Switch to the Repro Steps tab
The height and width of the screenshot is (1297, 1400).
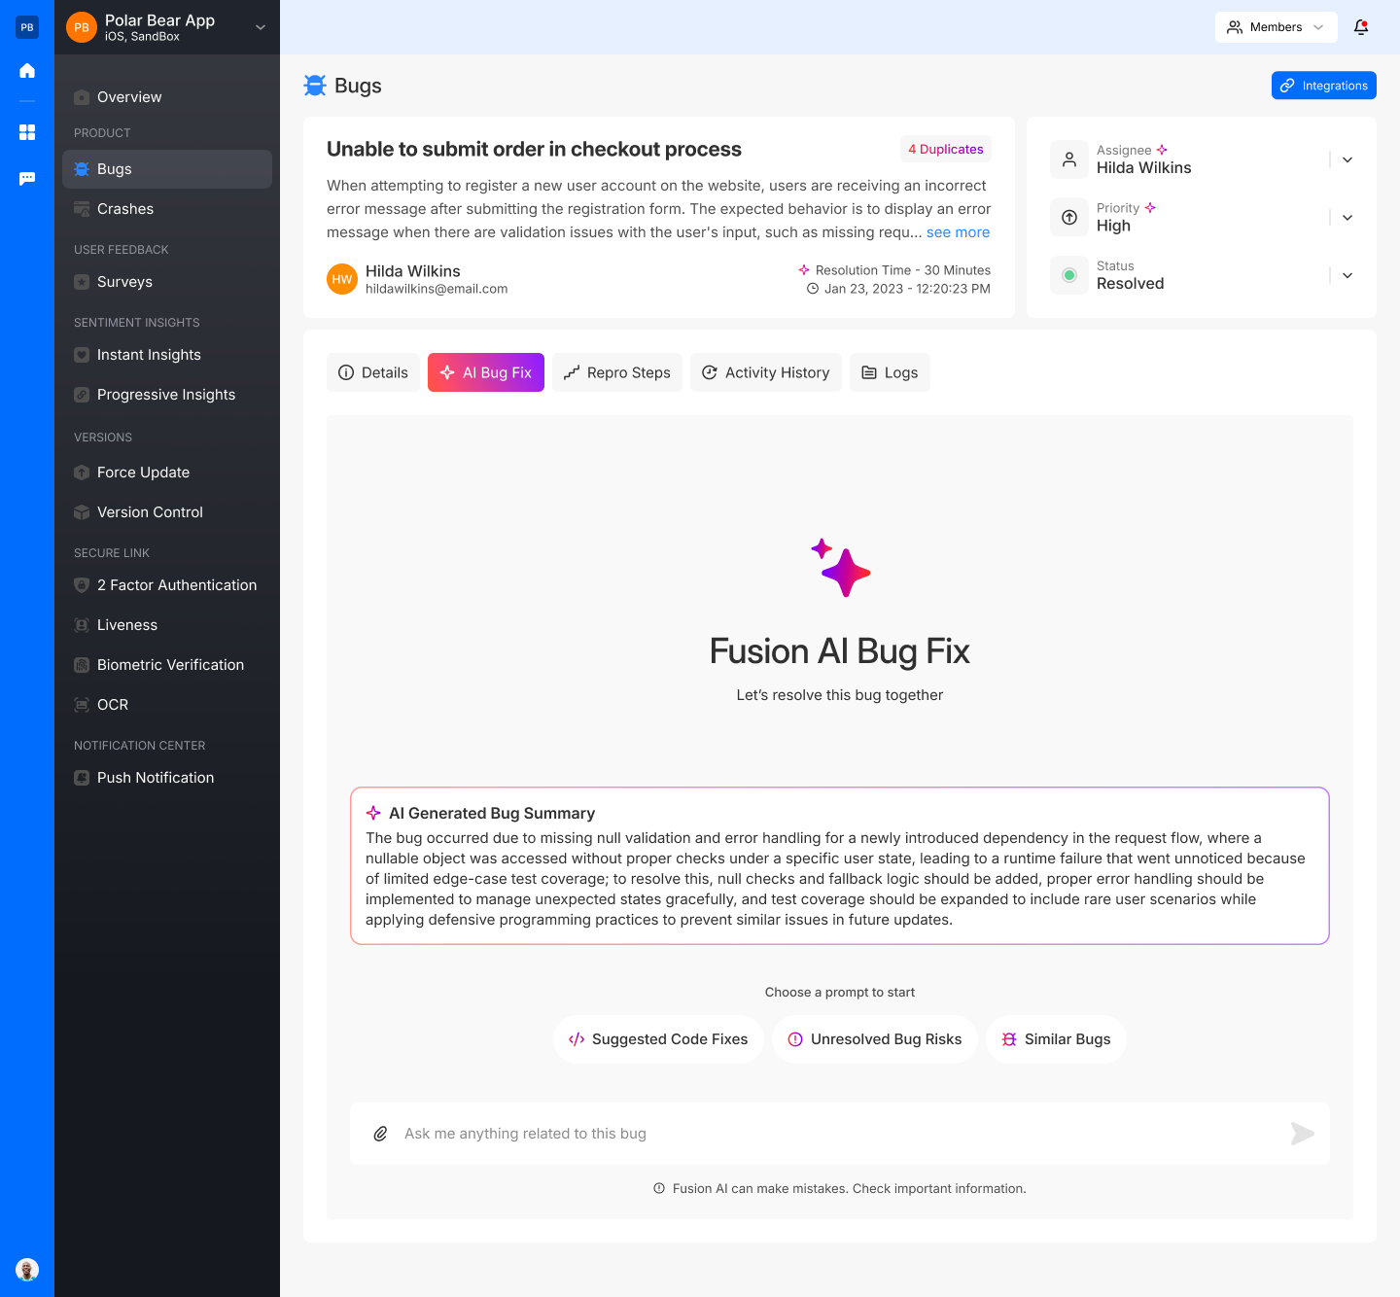click(x=617, y=372)
